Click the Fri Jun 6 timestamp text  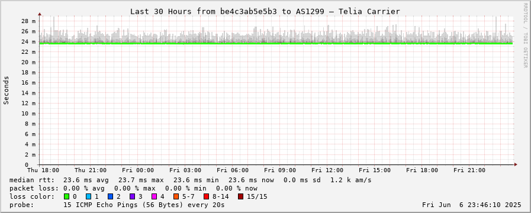pos(472,205)
